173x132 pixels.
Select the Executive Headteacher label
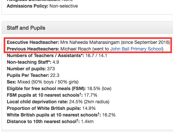pyautogui.click(x=33, y=43)
